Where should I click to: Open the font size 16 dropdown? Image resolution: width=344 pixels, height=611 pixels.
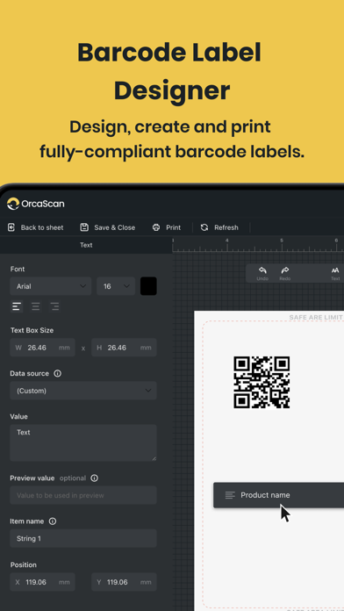pos(116,286)
